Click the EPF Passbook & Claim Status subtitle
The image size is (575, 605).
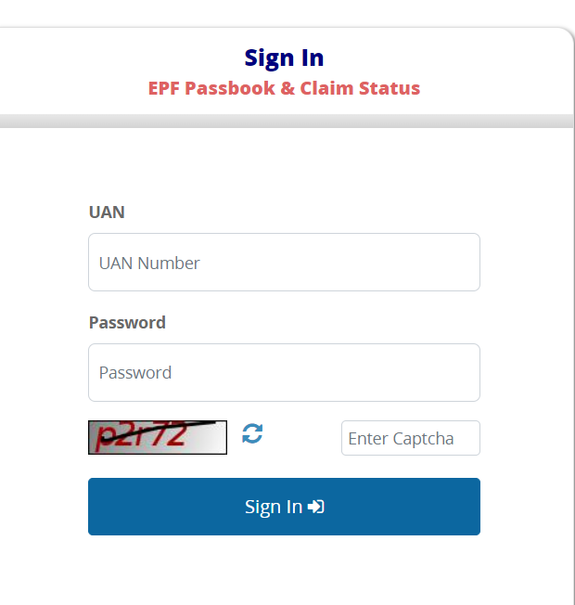284,89
